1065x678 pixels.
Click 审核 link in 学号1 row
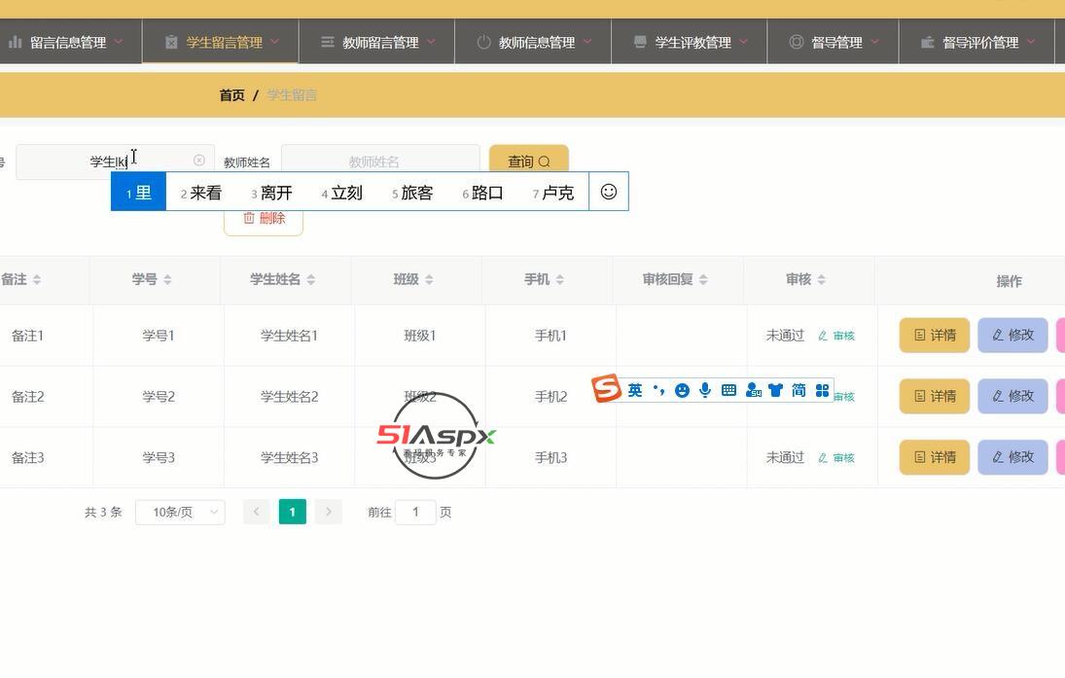836,336
